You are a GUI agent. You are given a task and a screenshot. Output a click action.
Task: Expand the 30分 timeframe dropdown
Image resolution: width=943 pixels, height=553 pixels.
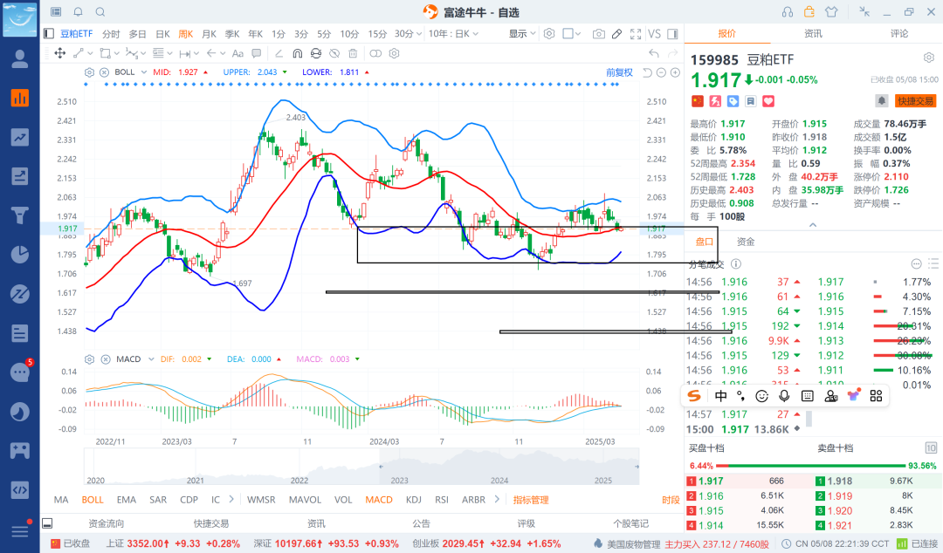click(x=407, y=34)
